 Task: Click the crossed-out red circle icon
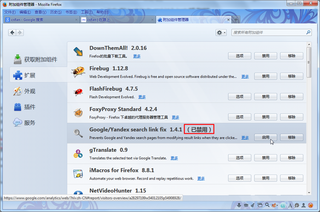311,205
